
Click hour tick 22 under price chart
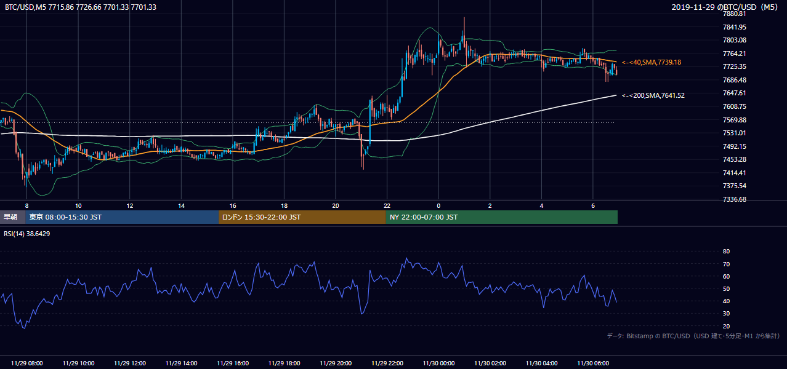tap(387, 205)
